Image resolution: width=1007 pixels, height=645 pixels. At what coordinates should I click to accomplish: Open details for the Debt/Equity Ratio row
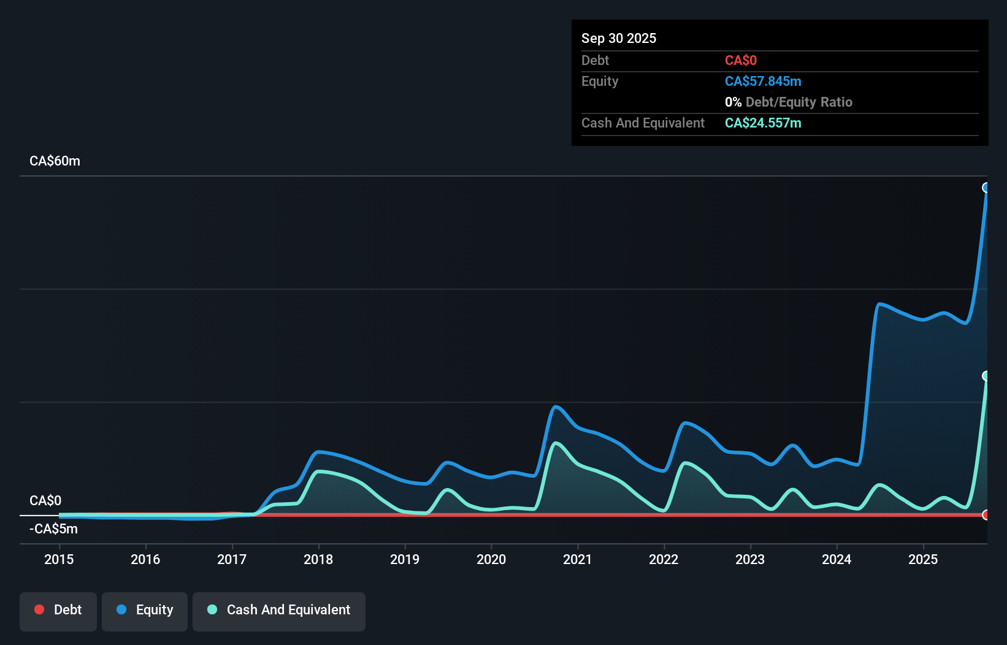tap(789, 102)
